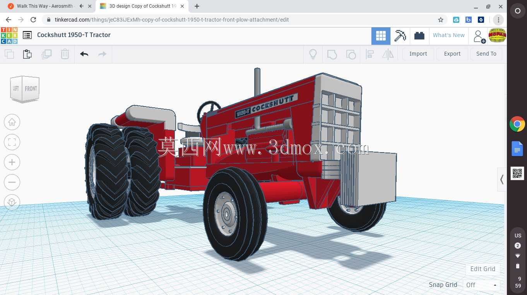Click the Group shapes icon
527x295 pixels.
332,54
